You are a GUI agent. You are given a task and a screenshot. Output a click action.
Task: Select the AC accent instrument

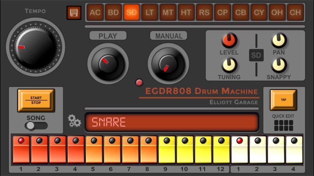pos(95,13)
